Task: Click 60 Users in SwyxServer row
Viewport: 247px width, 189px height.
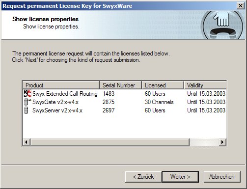Action: [155, 110]
